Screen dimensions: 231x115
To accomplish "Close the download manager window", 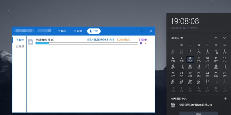I will 151,31.
